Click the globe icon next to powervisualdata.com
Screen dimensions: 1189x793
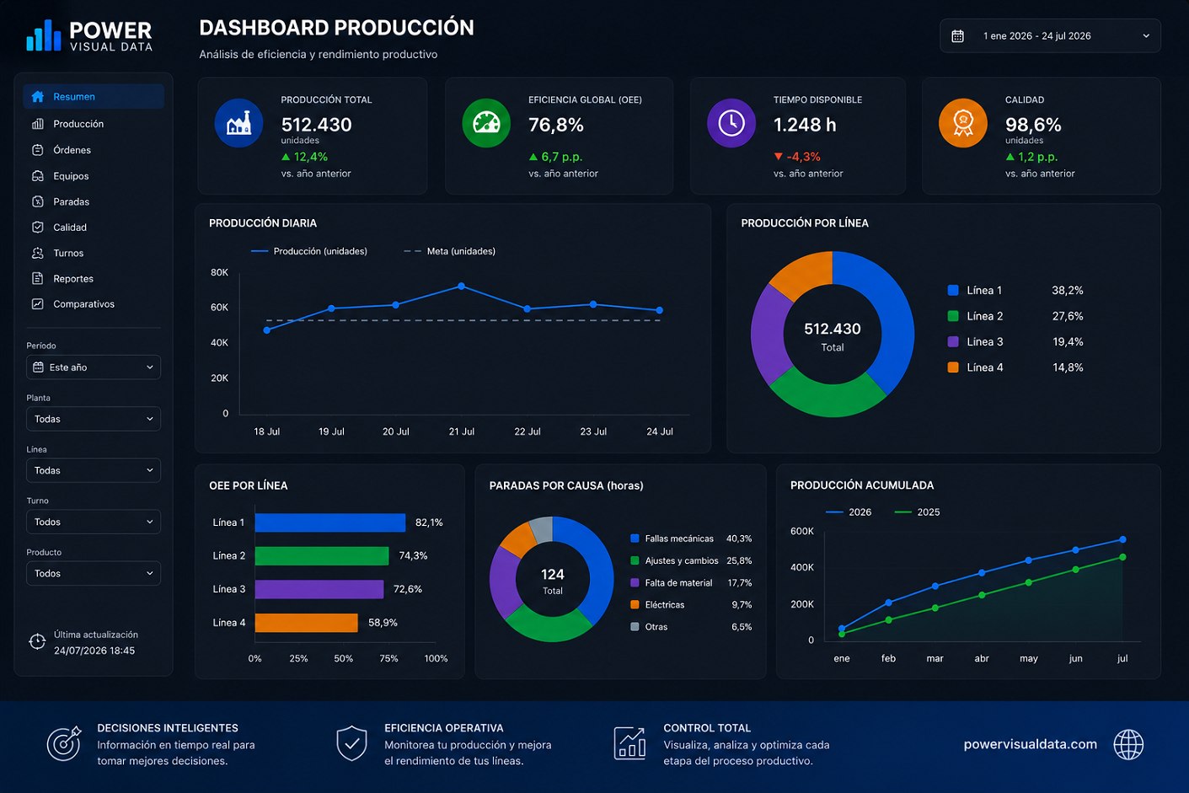point(1128,744)
